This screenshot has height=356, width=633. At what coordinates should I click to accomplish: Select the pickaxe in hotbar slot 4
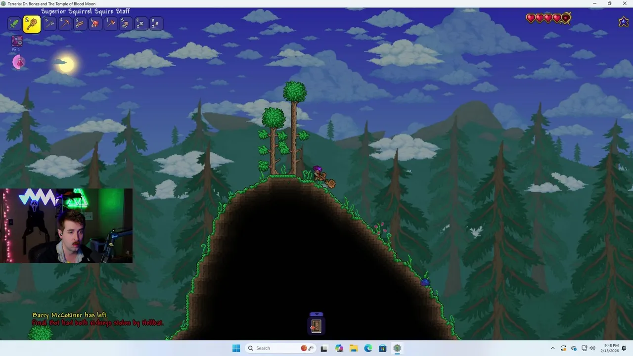pos(65,23)
